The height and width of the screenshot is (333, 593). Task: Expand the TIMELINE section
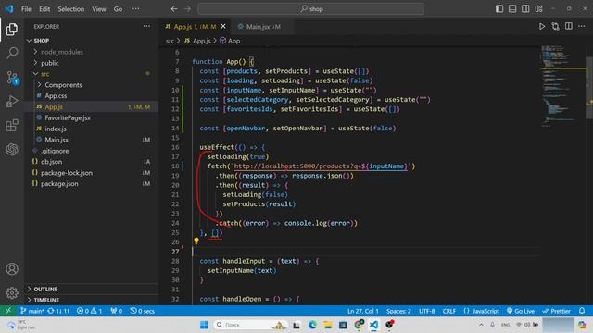click(46, 300)
